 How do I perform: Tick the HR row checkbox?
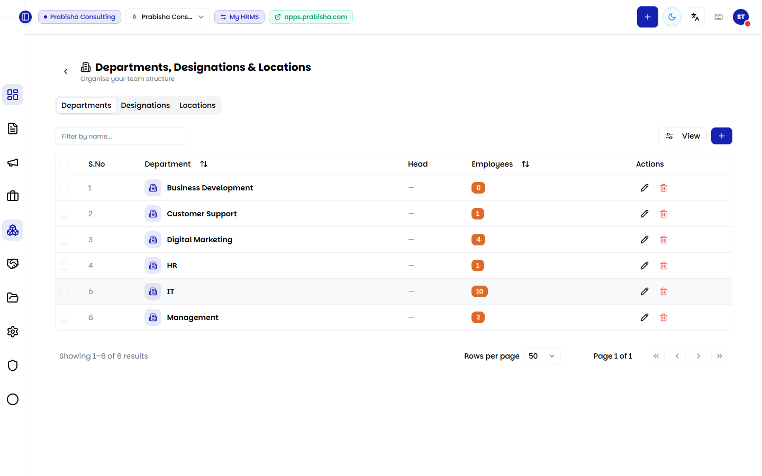[x=64, y=266]
